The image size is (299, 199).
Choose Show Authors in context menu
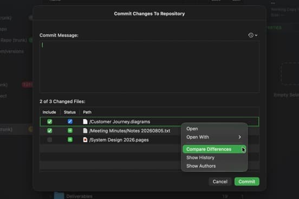coord(214,166)
